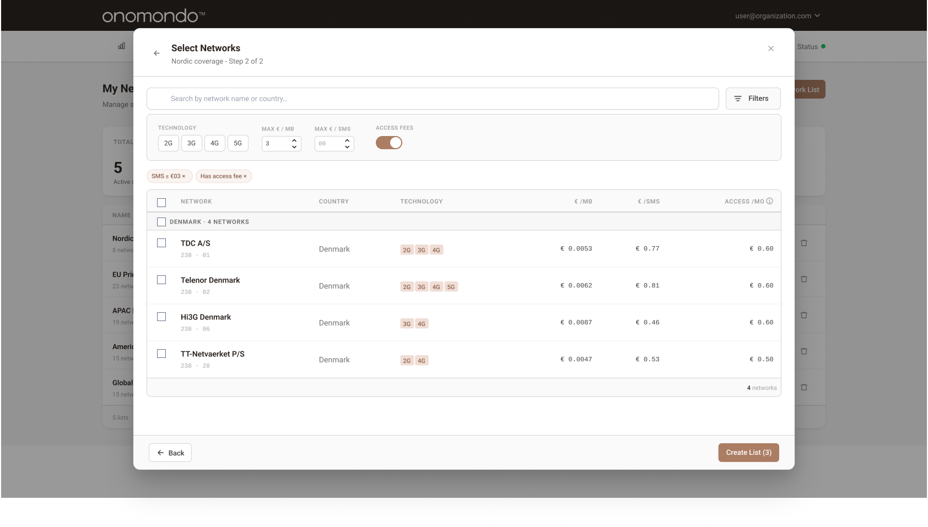Select all Denmark networks via the group checkbox

tap(161, 221)
